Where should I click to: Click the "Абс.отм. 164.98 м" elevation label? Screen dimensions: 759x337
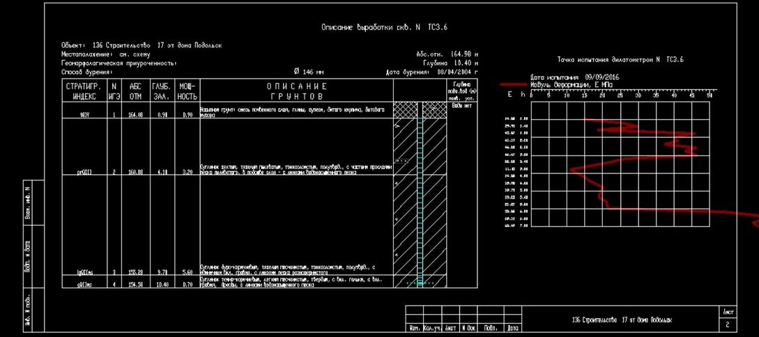(446, 54)
